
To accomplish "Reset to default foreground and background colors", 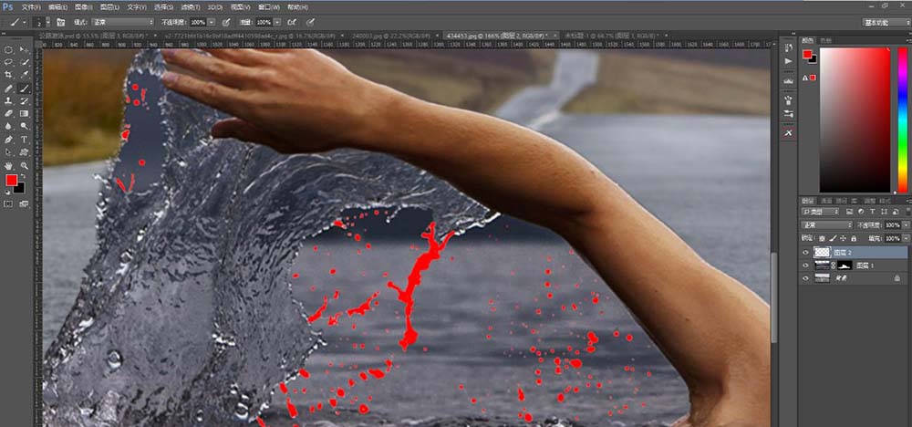I will 7,192.
